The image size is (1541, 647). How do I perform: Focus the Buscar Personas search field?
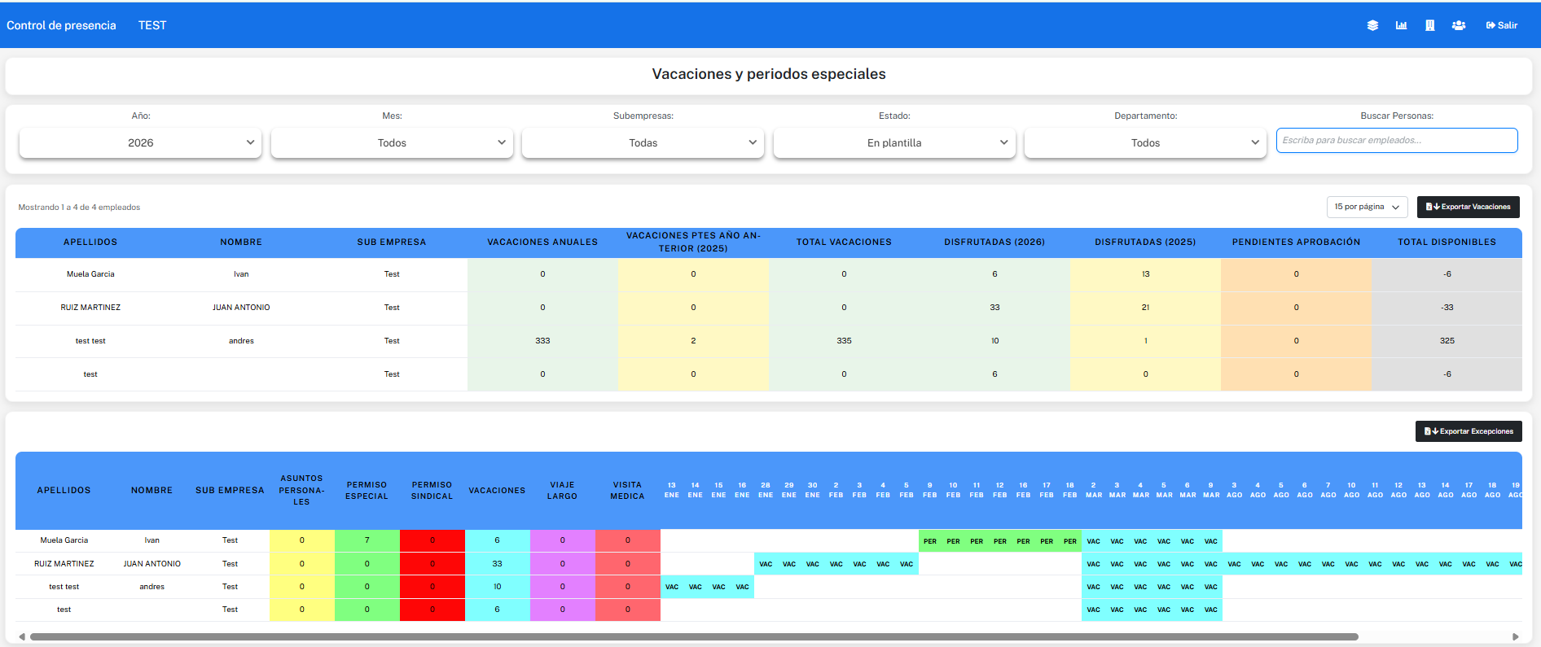[x=1396, y=140]
